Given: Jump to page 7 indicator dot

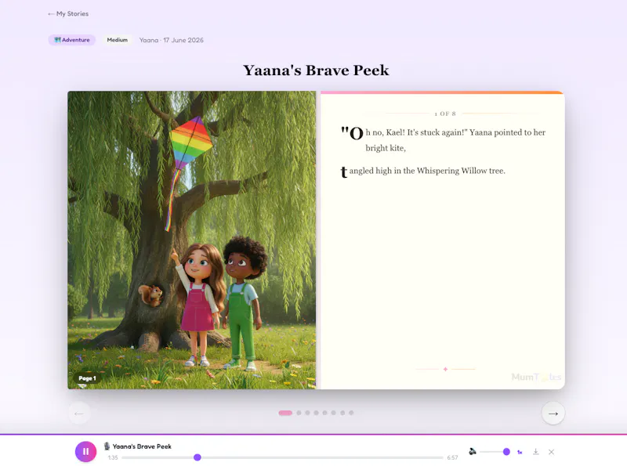Looking at the screenshot, I should [342, 413].
